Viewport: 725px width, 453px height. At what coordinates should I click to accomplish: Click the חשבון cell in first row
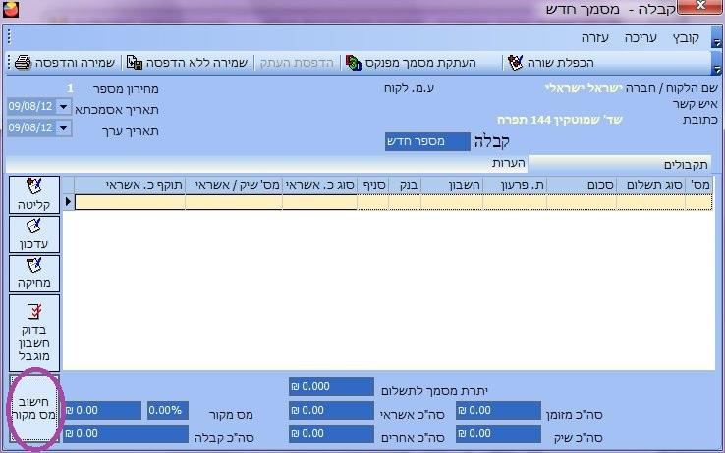pos(452,202)
